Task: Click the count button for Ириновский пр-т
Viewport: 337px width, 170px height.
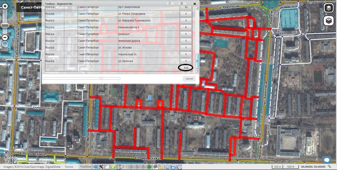Action: [186, 27]
